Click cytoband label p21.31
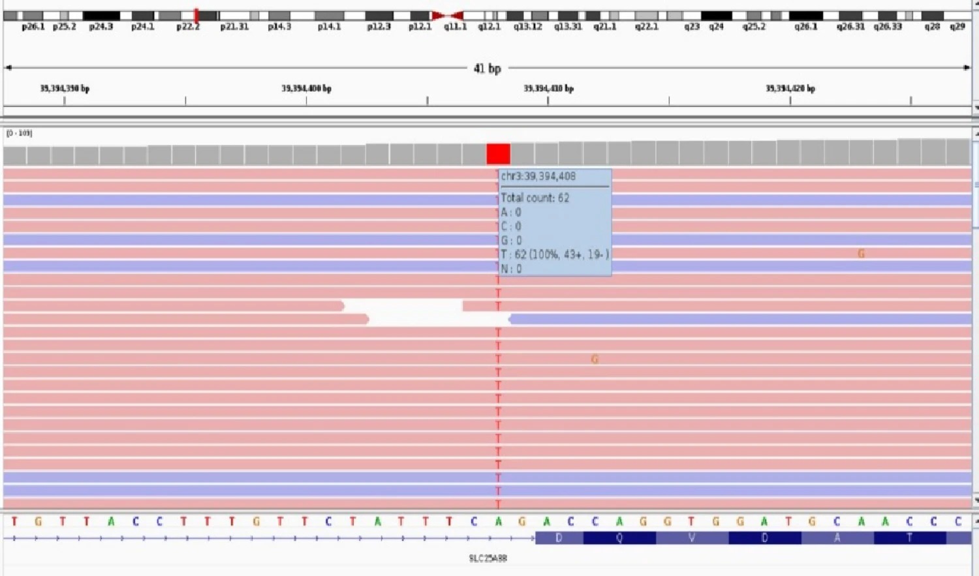This screenshot has width=979, height=576. click(234, 27)
